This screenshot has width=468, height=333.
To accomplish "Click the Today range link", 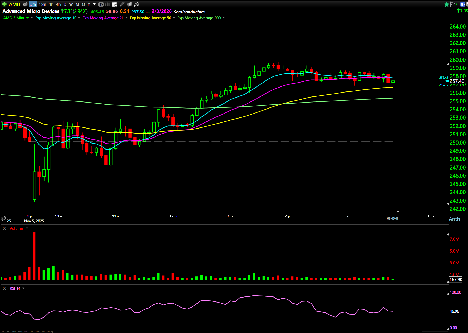I will tap(50, 331).
